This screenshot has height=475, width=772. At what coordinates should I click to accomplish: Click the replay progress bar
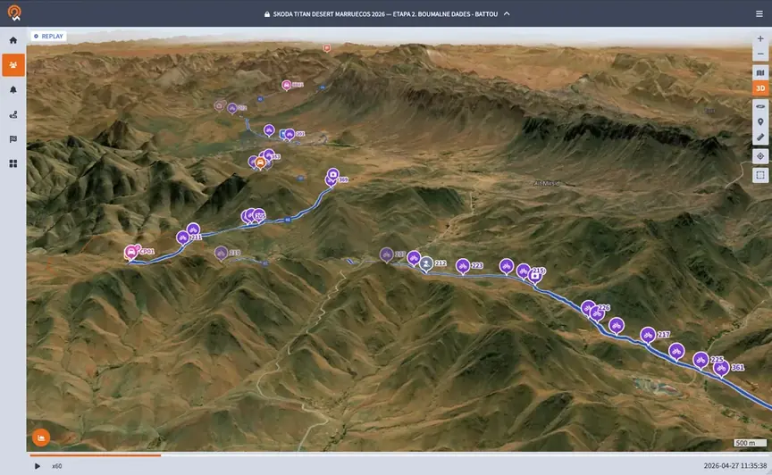point(397,454)
